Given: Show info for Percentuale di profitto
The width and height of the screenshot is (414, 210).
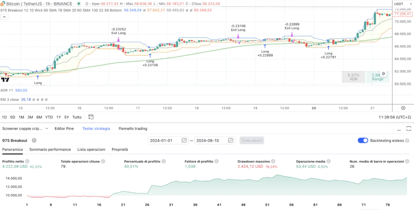Looking at the screenshot, I should click(163, 161).
